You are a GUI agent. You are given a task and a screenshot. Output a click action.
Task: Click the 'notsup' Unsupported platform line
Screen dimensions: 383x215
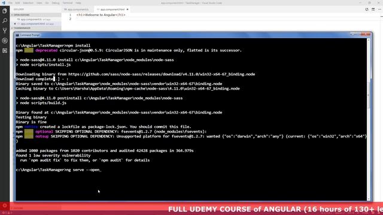191,136
